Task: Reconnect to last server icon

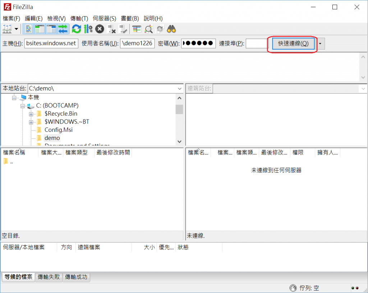Action: pos(123,29)
